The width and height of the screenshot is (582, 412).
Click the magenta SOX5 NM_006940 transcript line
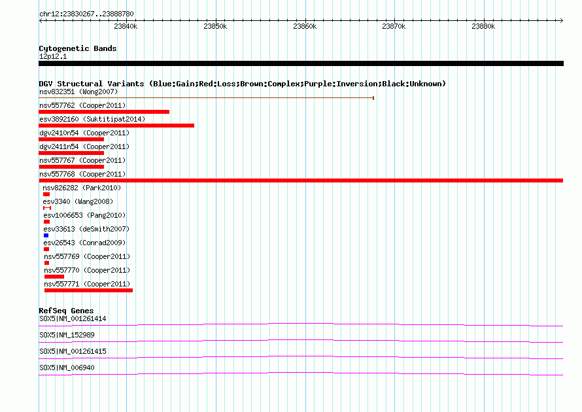301,374
